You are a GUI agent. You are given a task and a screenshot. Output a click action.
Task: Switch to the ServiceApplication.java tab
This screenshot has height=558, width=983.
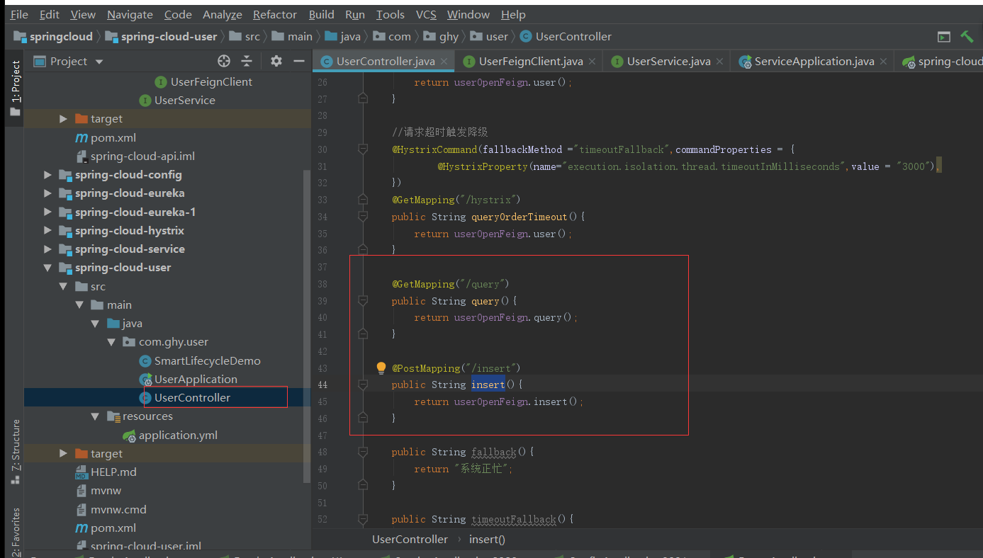814,62
